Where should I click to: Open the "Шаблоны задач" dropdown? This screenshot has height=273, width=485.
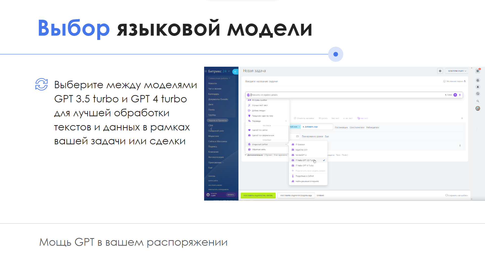tap(457, 71)
